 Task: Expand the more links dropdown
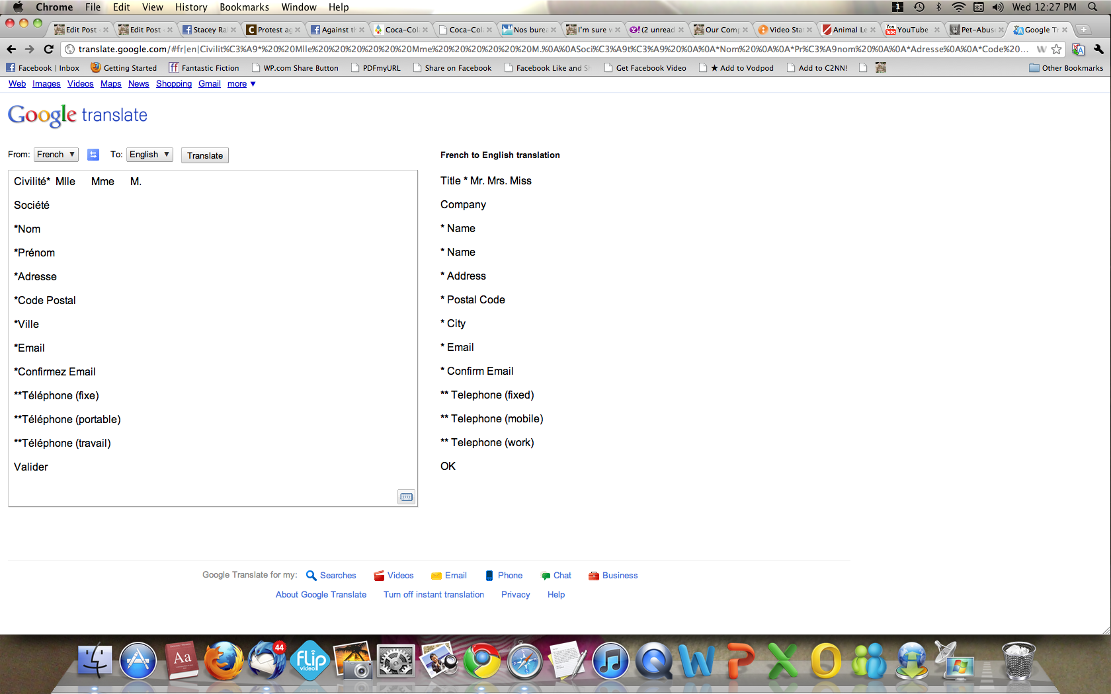pos(241,84)
